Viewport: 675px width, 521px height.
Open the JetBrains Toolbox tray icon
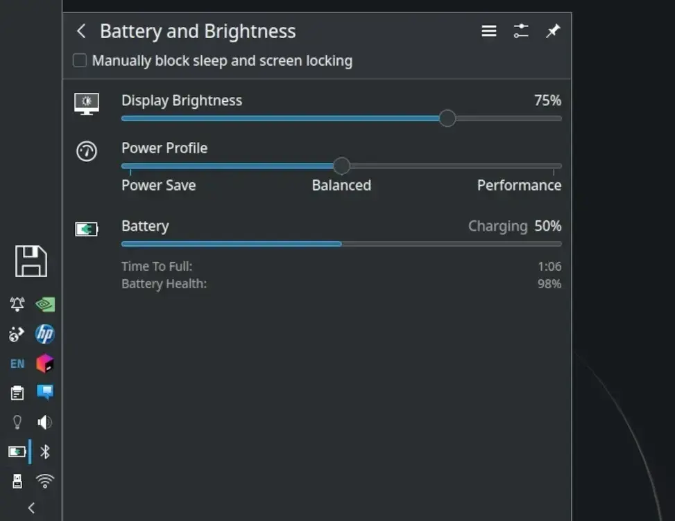(x=45, y=364)
